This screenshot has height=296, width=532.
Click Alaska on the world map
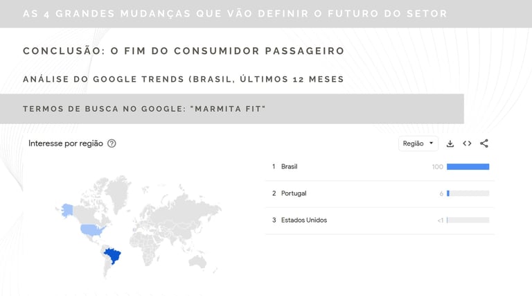coord(67,209)
